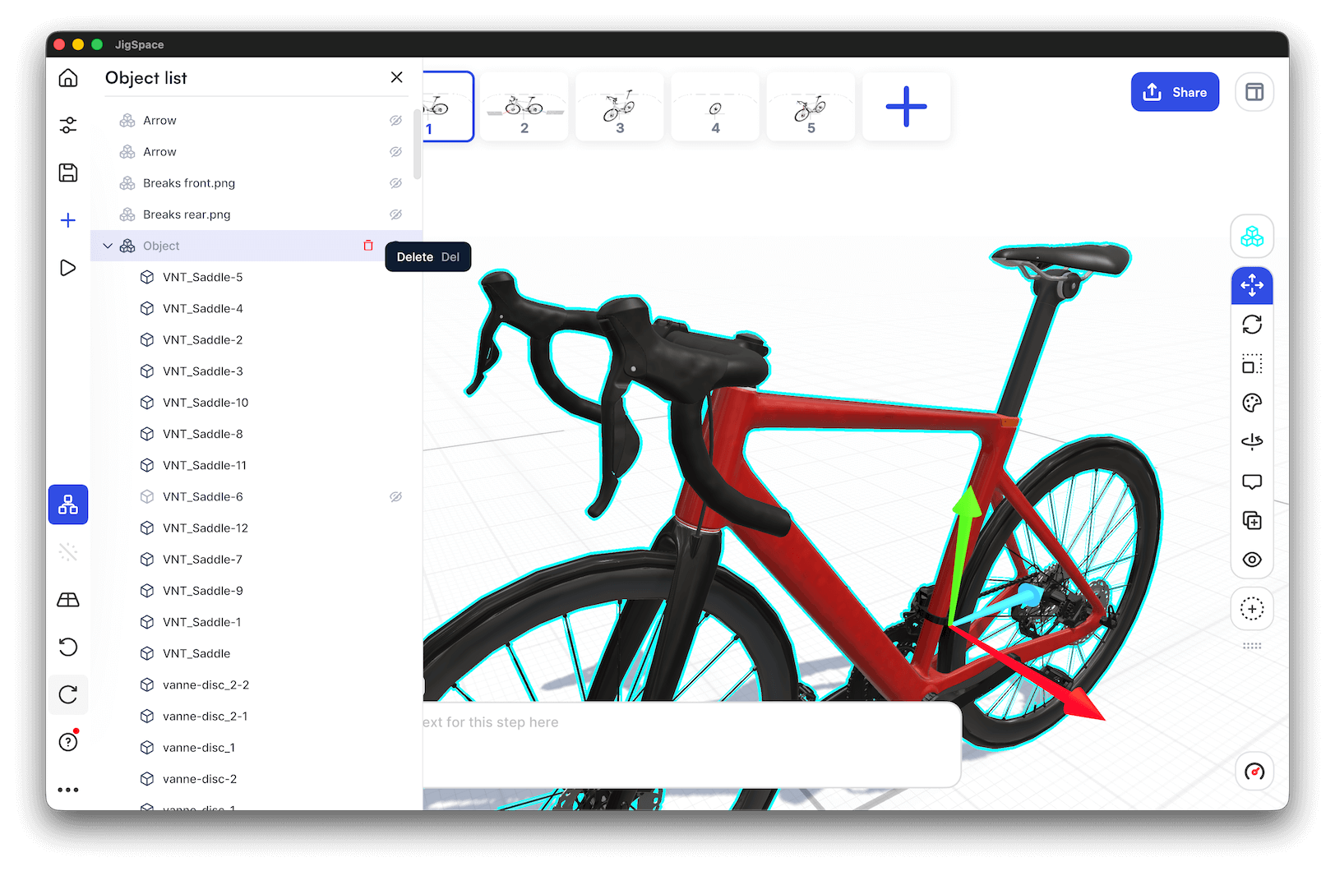
Task: Open the color palette tool
Action: tap(1252, 403)
